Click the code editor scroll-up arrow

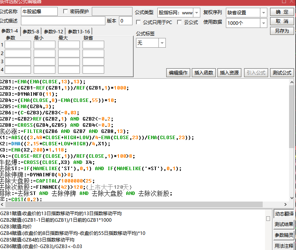click(292, 82)
